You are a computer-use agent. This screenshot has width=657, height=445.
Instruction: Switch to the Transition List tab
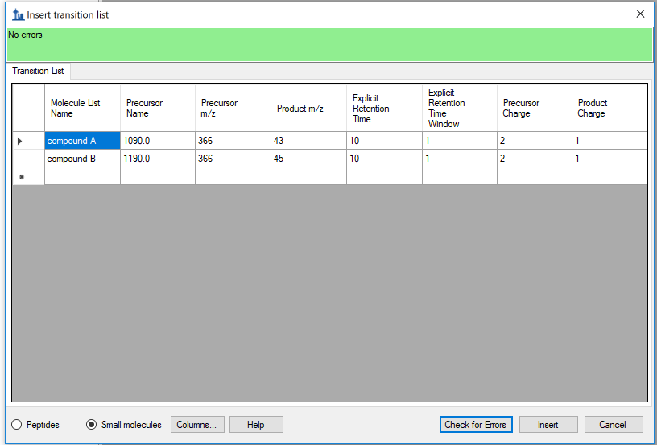pyautogui.click(x=38, y=71)
